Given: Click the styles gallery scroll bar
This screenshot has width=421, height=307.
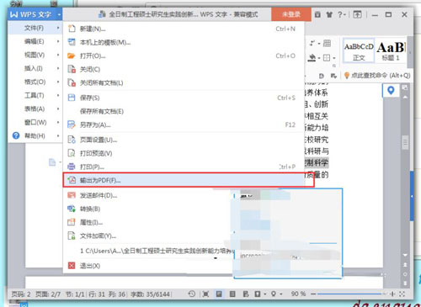Looking at the screenshot, I should click(x=410, y=52).
